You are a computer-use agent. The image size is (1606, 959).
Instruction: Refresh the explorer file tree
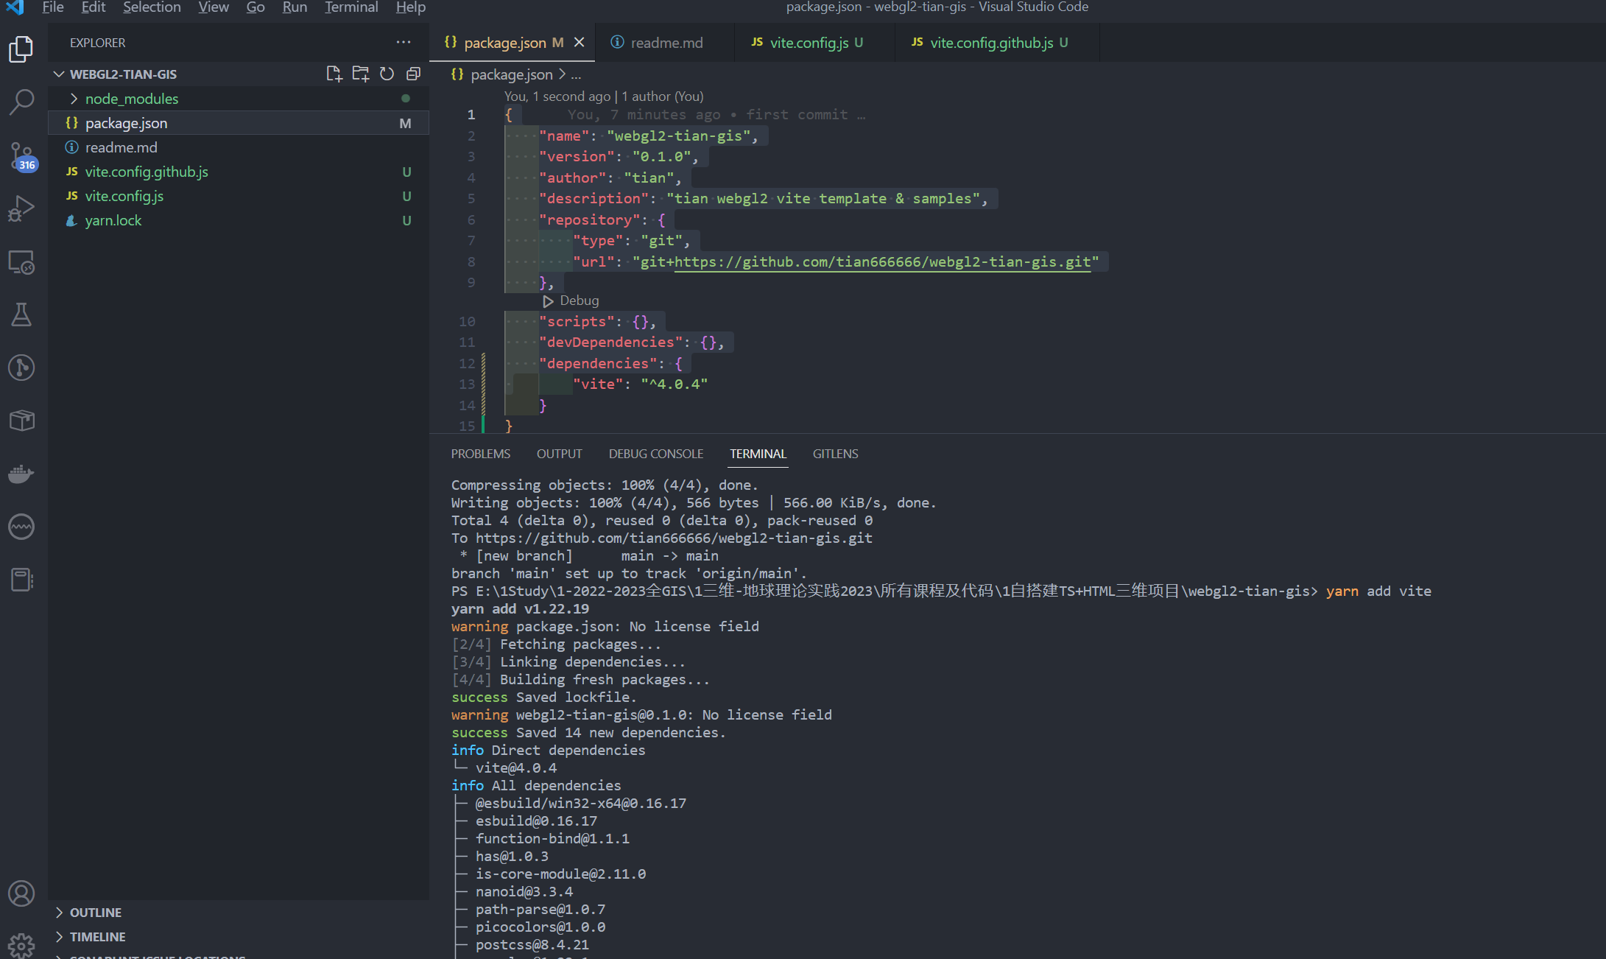coord(387,74)
